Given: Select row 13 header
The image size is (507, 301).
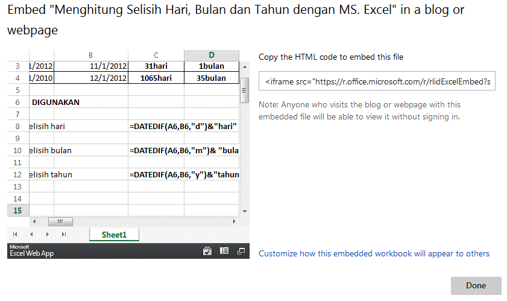Looking at the screenshot, I should [x=17, y=187].
